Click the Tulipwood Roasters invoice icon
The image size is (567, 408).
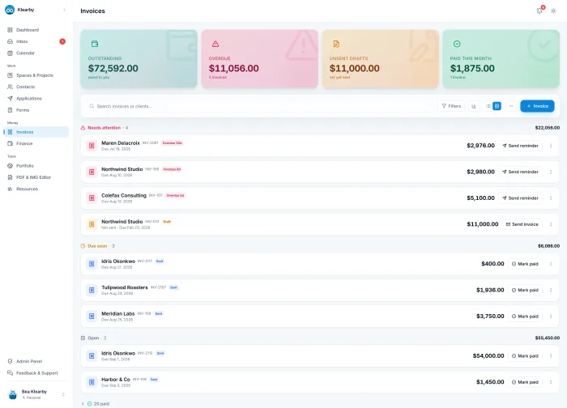tap(92, 290)
